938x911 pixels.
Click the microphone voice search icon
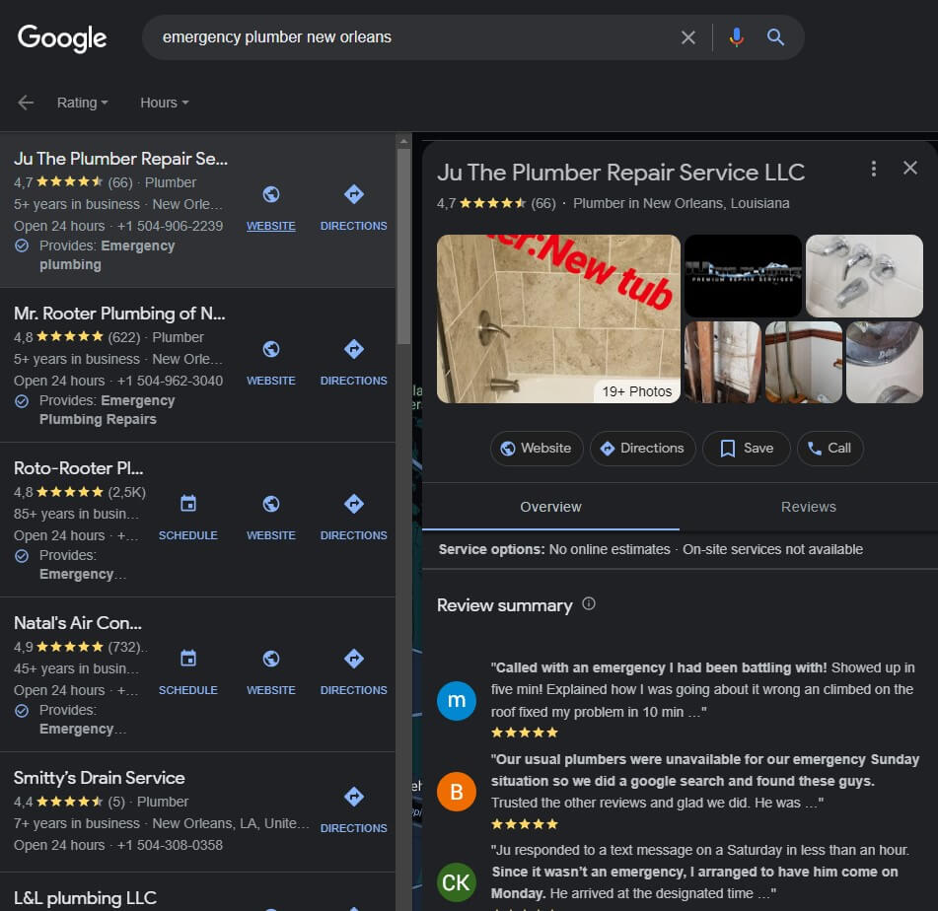(736, 37)
